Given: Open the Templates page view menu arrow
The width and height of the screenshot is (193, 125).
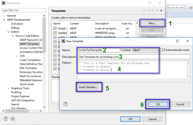Looking at the screenshot, I should tap(161, 11).
